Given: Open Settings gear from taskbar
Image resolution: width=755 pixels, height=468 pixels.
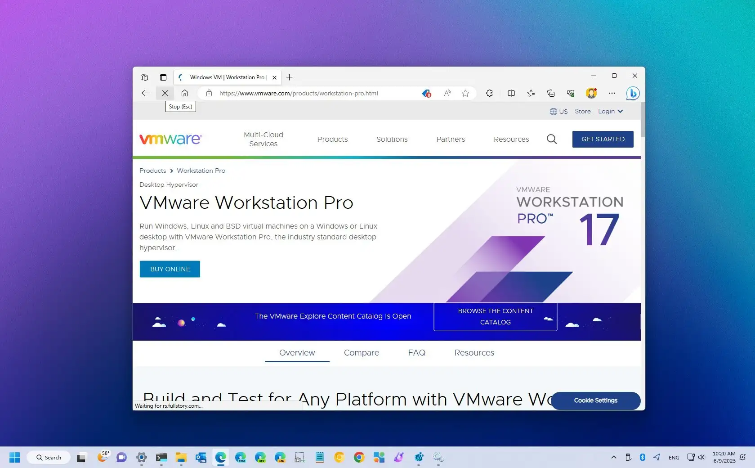Looking at the screenshot, I should (x=141, y=458).
